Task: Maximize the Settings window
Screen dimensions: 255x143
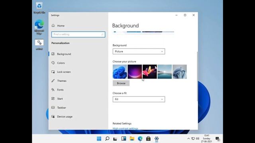Action: [185, 15]
